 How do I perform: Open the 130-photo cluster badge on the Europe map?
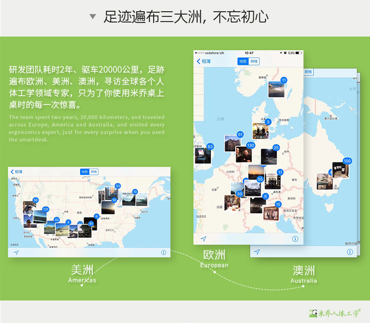(250, 146)
